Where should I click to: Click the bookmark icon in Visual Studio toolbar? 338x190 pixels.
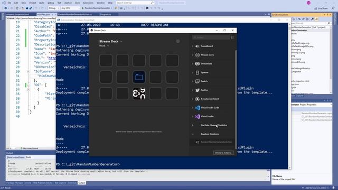(x=147, y=8)
